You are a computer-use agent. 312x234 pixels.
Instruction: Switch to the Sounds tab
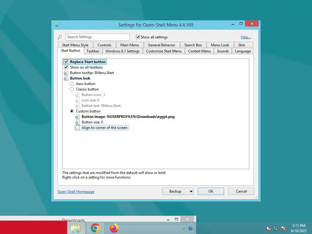coord(223,51)
